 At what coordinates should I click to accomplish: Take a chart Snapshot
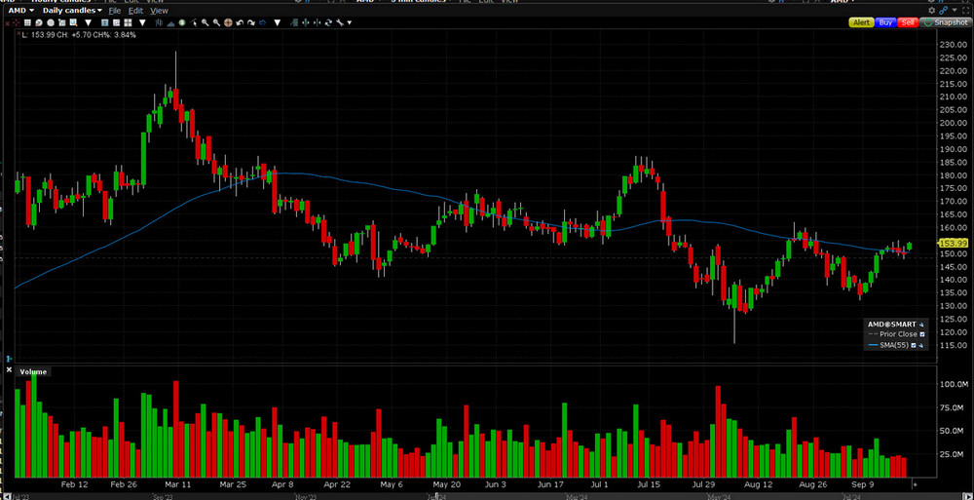tap(946, 22)
